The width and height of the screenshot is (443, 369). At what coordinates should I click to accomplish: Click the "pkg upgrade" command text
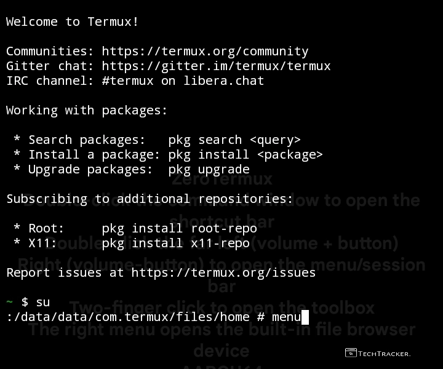(209, 169)
